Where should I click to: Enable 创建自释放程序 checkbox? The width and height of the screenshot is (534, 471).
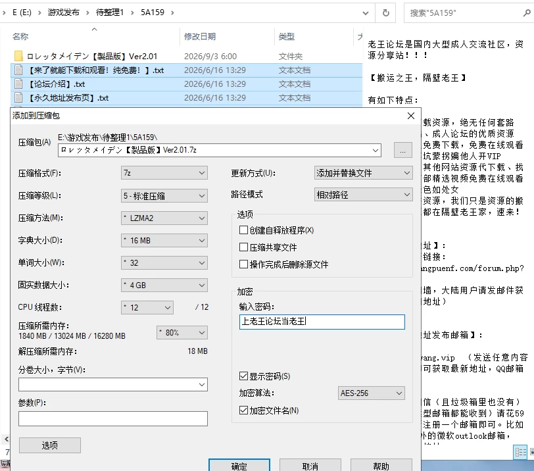(243, 230)
